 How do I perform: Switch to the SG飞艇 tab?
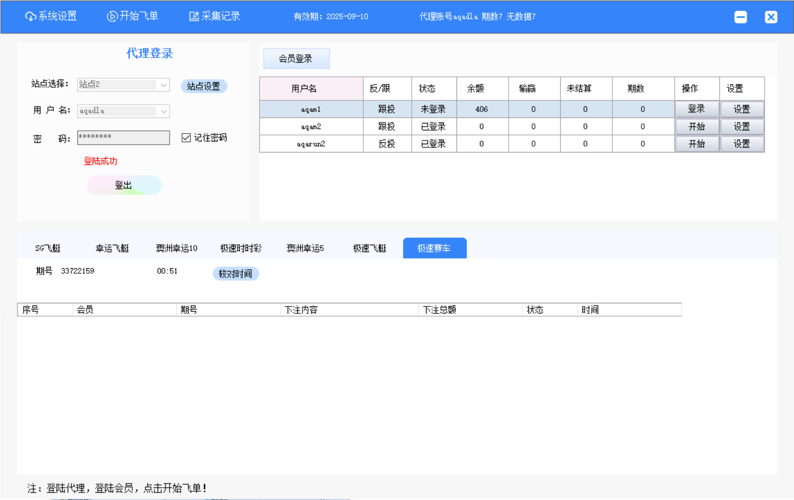48,248
